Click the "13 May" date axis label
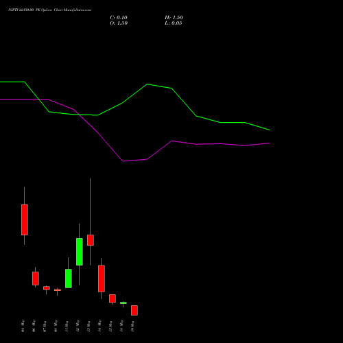This screenshot has height=343, width=343. click(88, 326)
